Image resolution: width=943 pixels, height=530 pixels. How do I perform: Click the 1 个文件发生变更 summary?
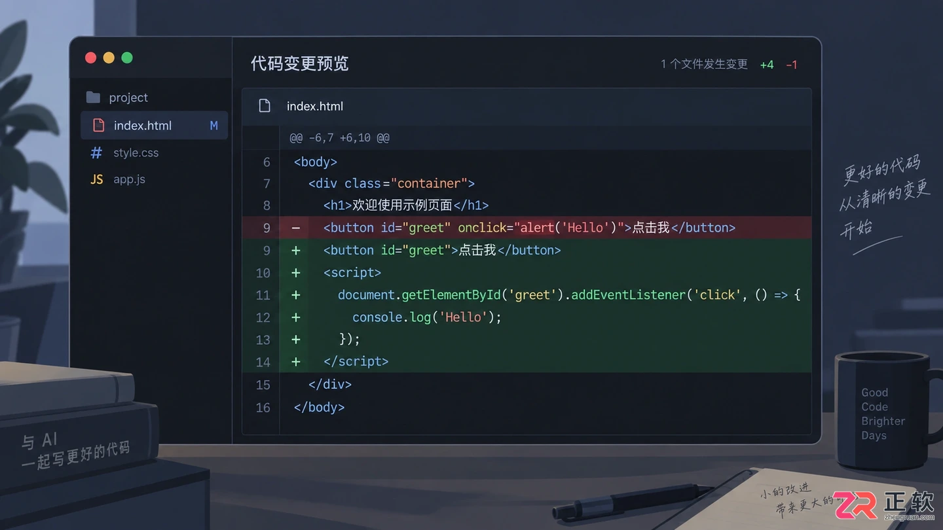pos(704,64)
